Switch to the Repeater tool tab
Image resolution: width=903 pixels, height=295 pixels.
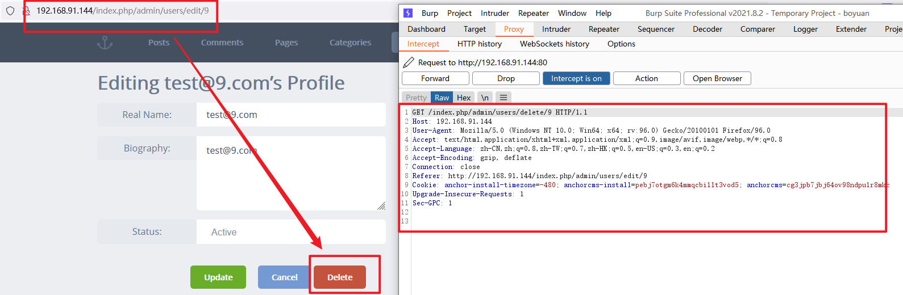tap(604, 29)
